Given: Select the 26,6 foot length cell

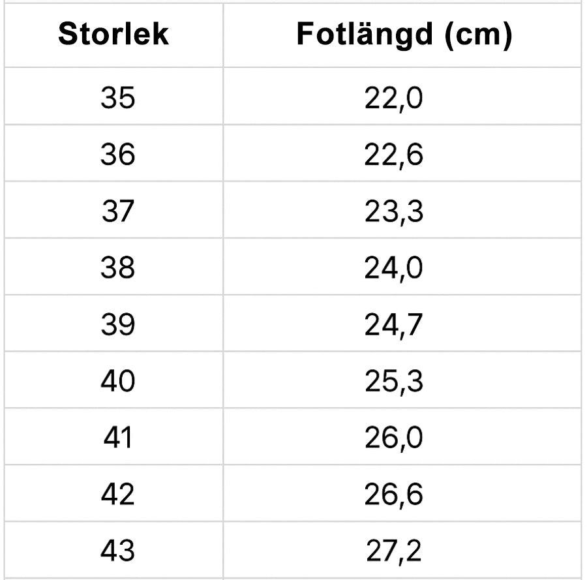Looking at the screenshot, I should click(394, 495).
